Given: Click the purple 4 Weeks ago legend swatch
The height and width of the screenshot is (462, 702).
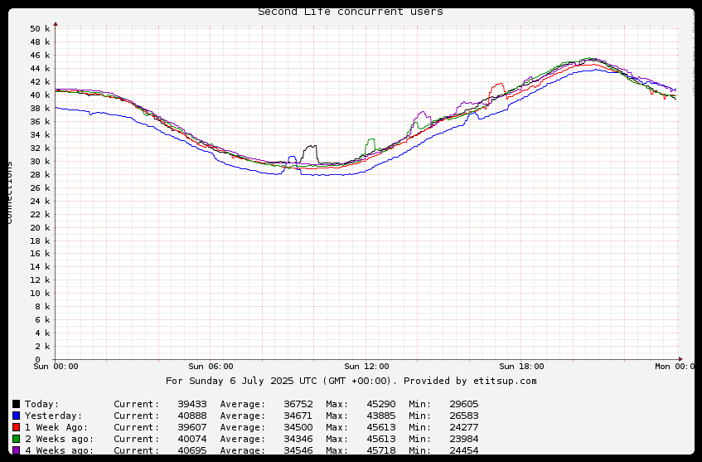Looking at the screenshot, I should [x=16, y=450].
